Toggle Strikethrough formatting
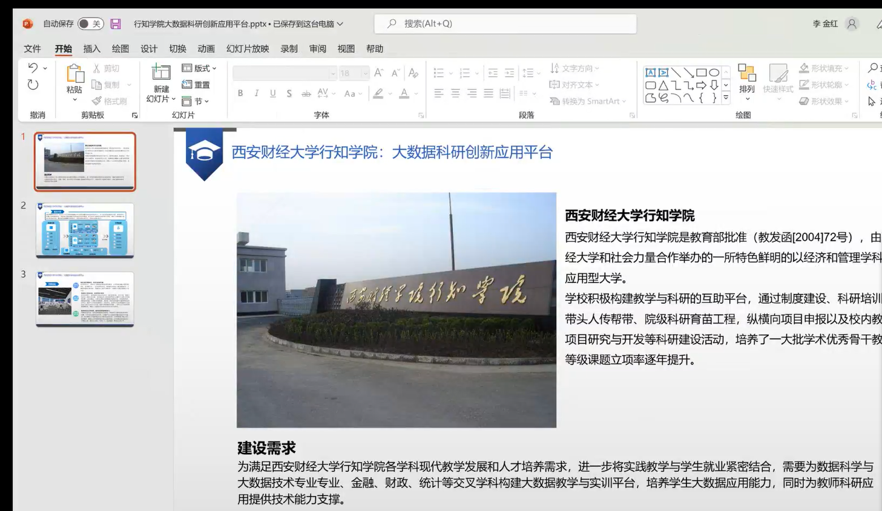The width and height of the screenshot is (882, 511). click(x=306, y=93)
